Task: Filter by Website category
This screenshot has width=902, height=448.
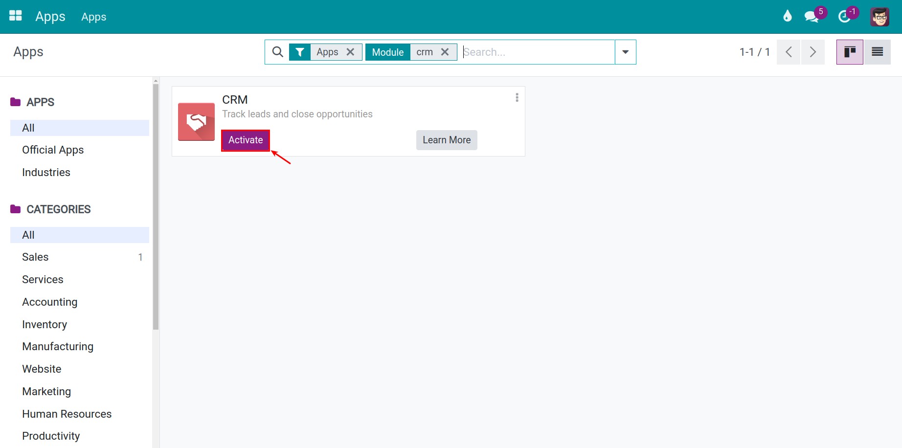Action: tap(80, 369)
